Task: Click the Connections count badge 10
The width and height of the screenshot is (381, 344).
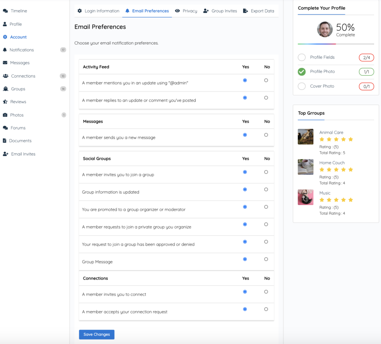Action: coord(63,76)
